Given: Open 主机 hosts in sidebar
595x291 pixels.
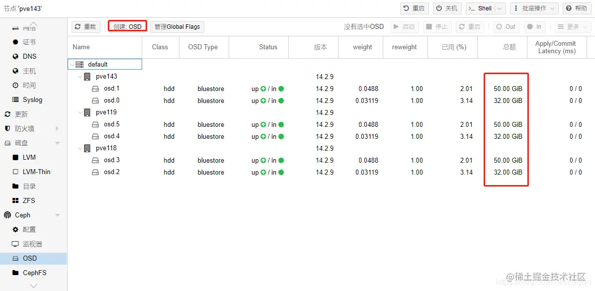Looking at the screenshot, I should 33,71.
